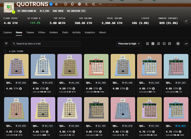This screenshot has height=139, width=191.
Task: Click the marketplace icon beside the 4.55 ETH price
Action: (x=47, y=89)
